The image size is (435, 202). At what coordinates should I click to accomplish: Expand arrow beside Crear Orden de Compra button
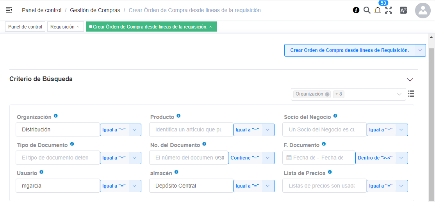click(x=420, y=50)
